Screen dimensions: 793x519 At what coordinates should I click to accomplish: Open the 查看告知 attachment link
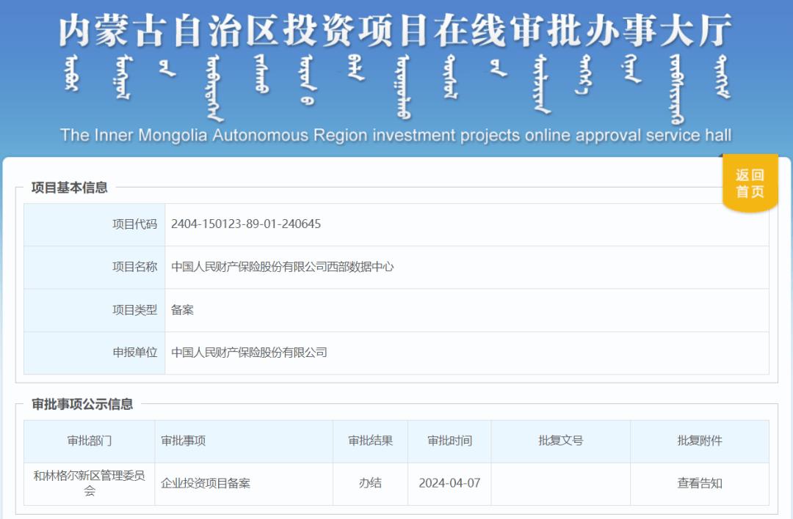click(700, 483)
